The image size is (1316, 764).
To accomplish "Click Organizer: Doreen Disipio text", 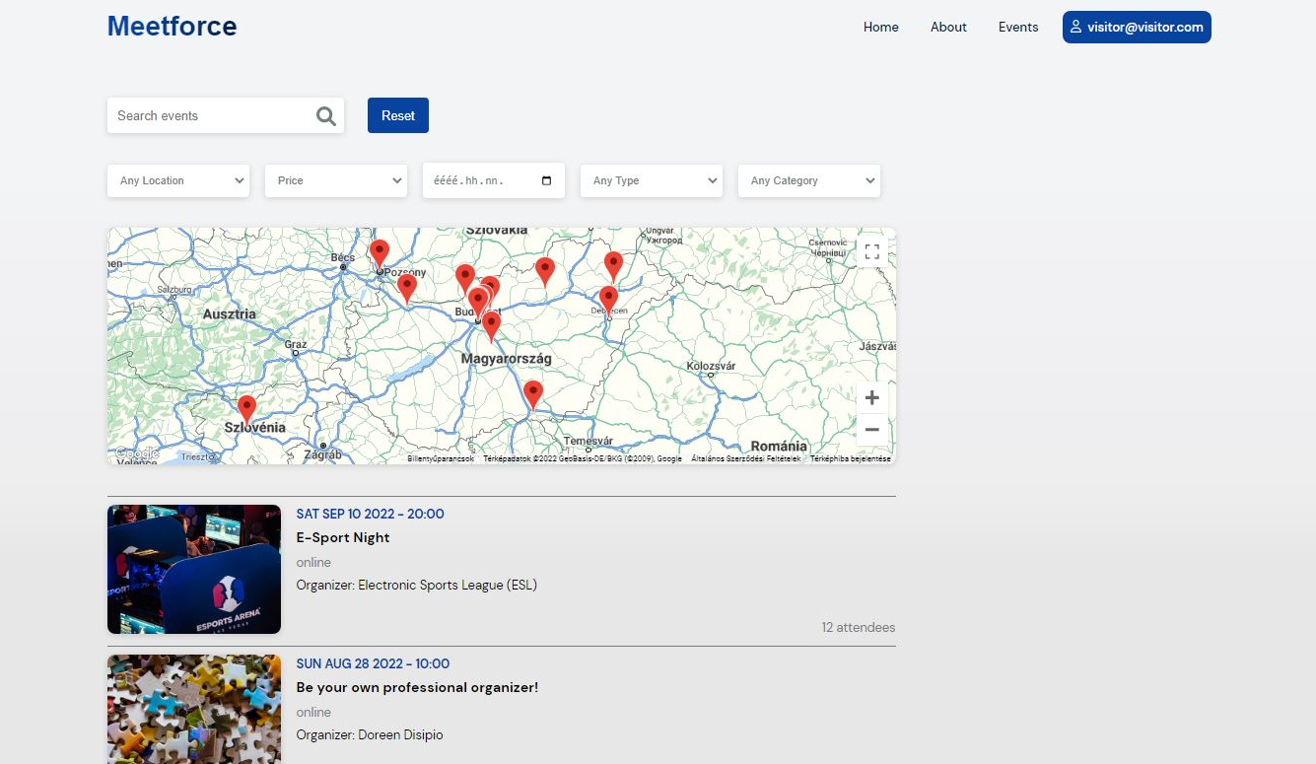I will (x=370, y=735).
